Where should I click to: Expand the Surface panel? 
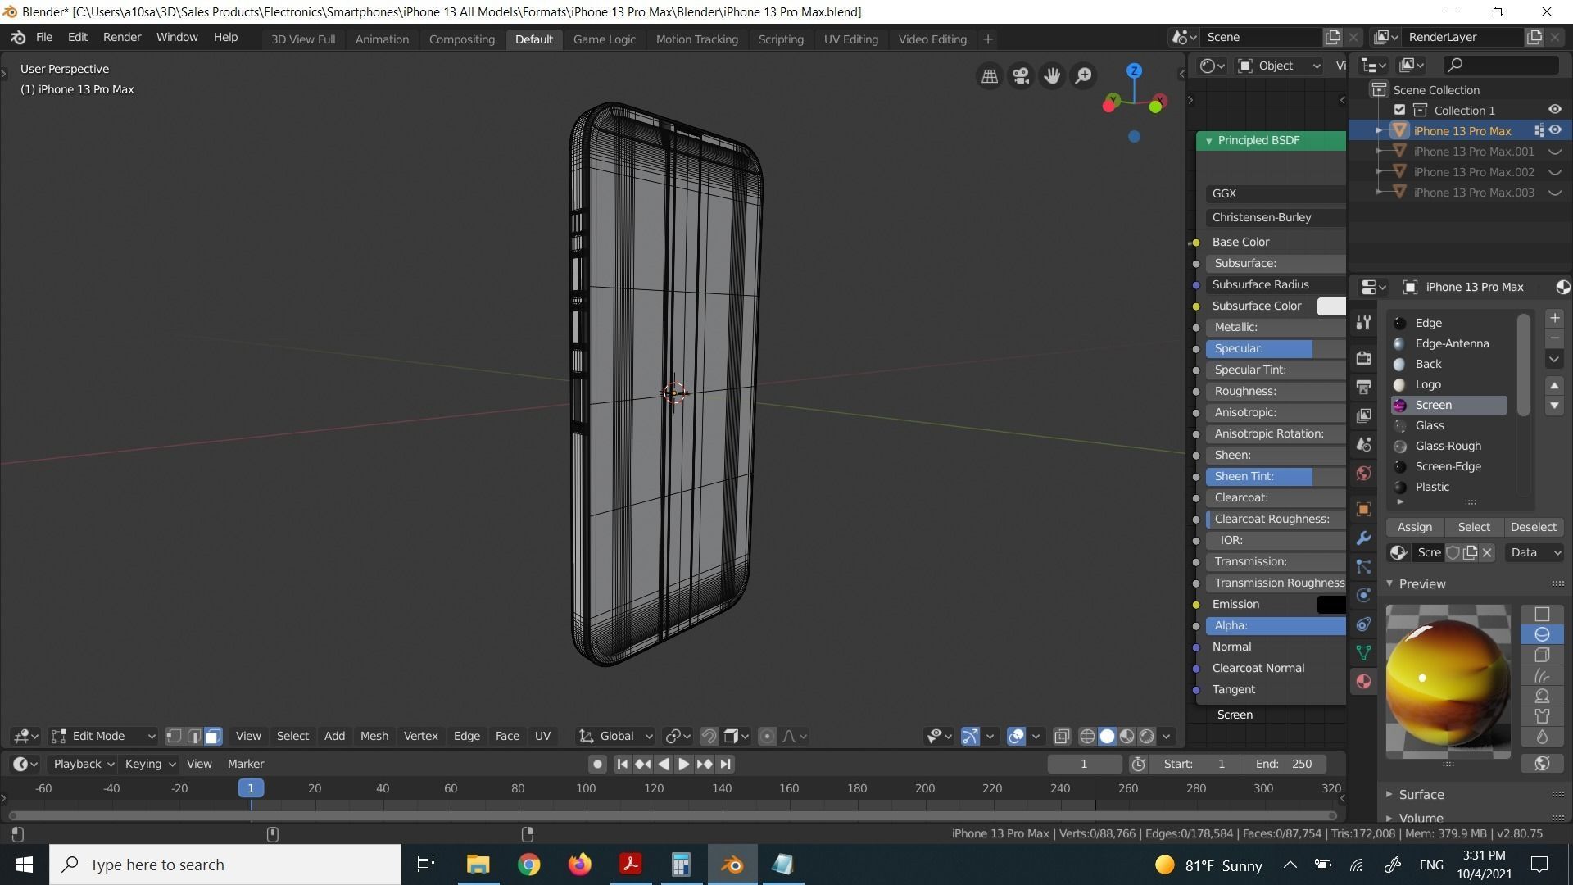pyautogui.click(x=1421, y=795)
